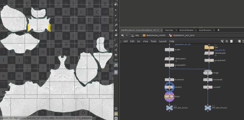Select the /obj/BarrySacon_Groom network tab

(x=140, y=30)
